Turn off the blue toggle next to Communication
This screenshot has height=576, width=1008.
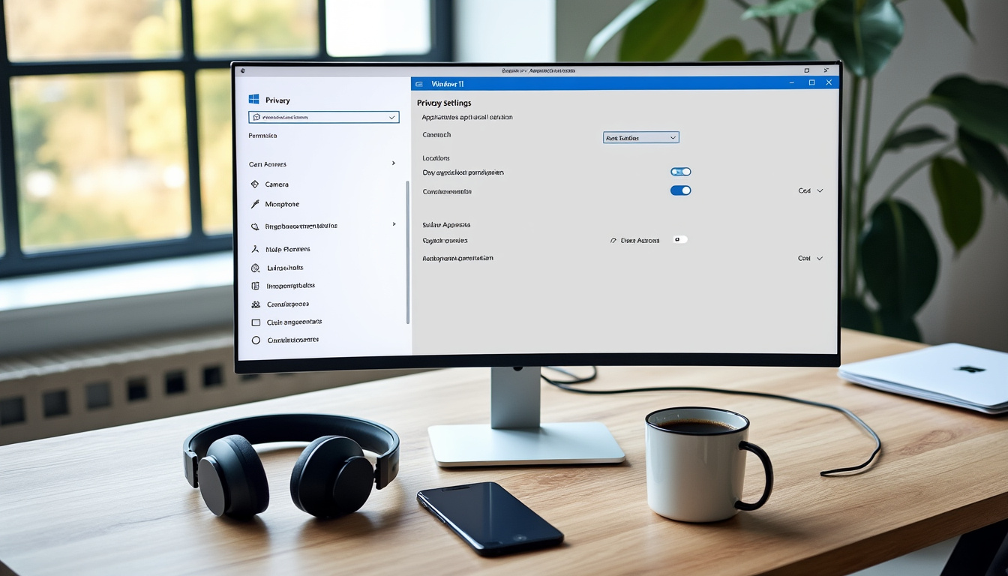pyautogui.click(x=680, y=190)
